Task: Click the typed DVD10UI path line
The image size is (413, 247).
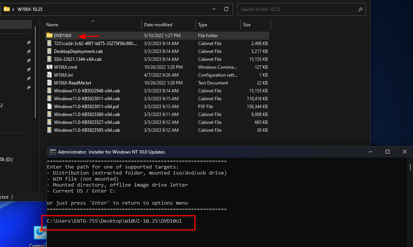Action: [114, 221]
